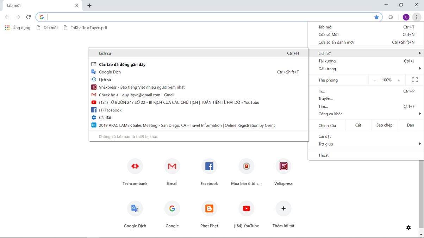
Task: Add a shortcut with Thêm lối tắt
Action: tap(283, 208)
